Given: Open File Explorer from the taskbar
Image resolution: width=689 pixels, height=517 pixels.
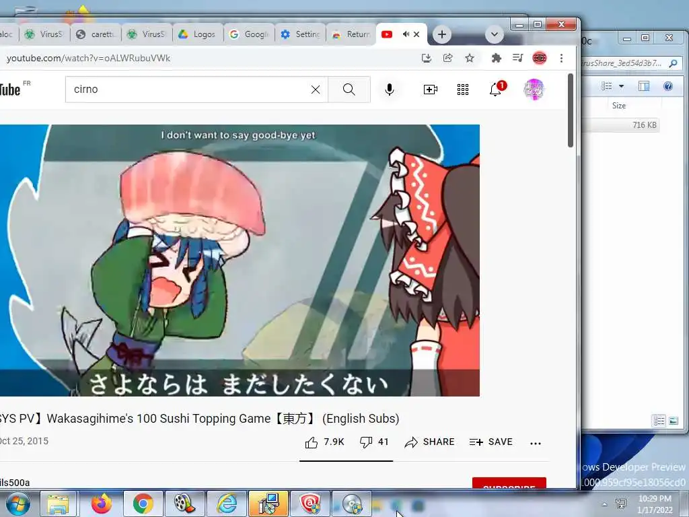Looking at the screenshot, I should [x=58, y=504].
